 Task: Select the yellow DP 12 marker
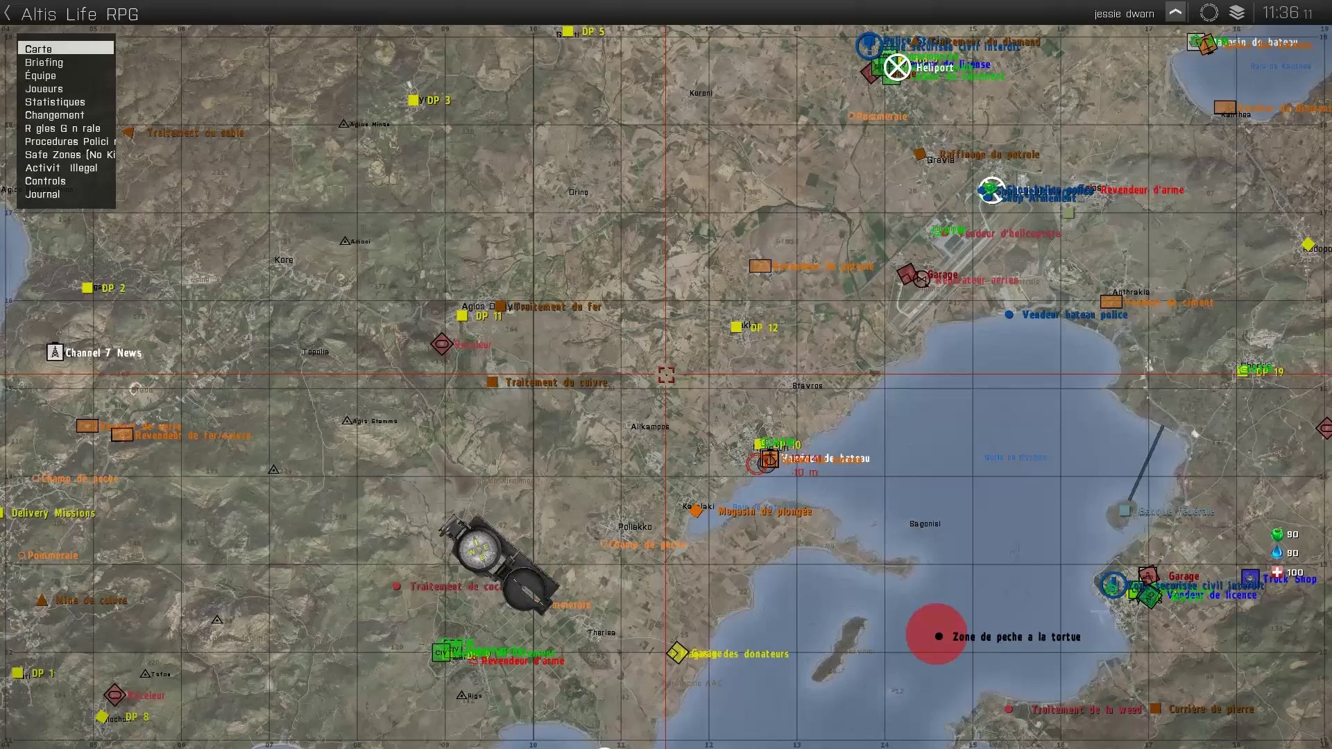736,327
